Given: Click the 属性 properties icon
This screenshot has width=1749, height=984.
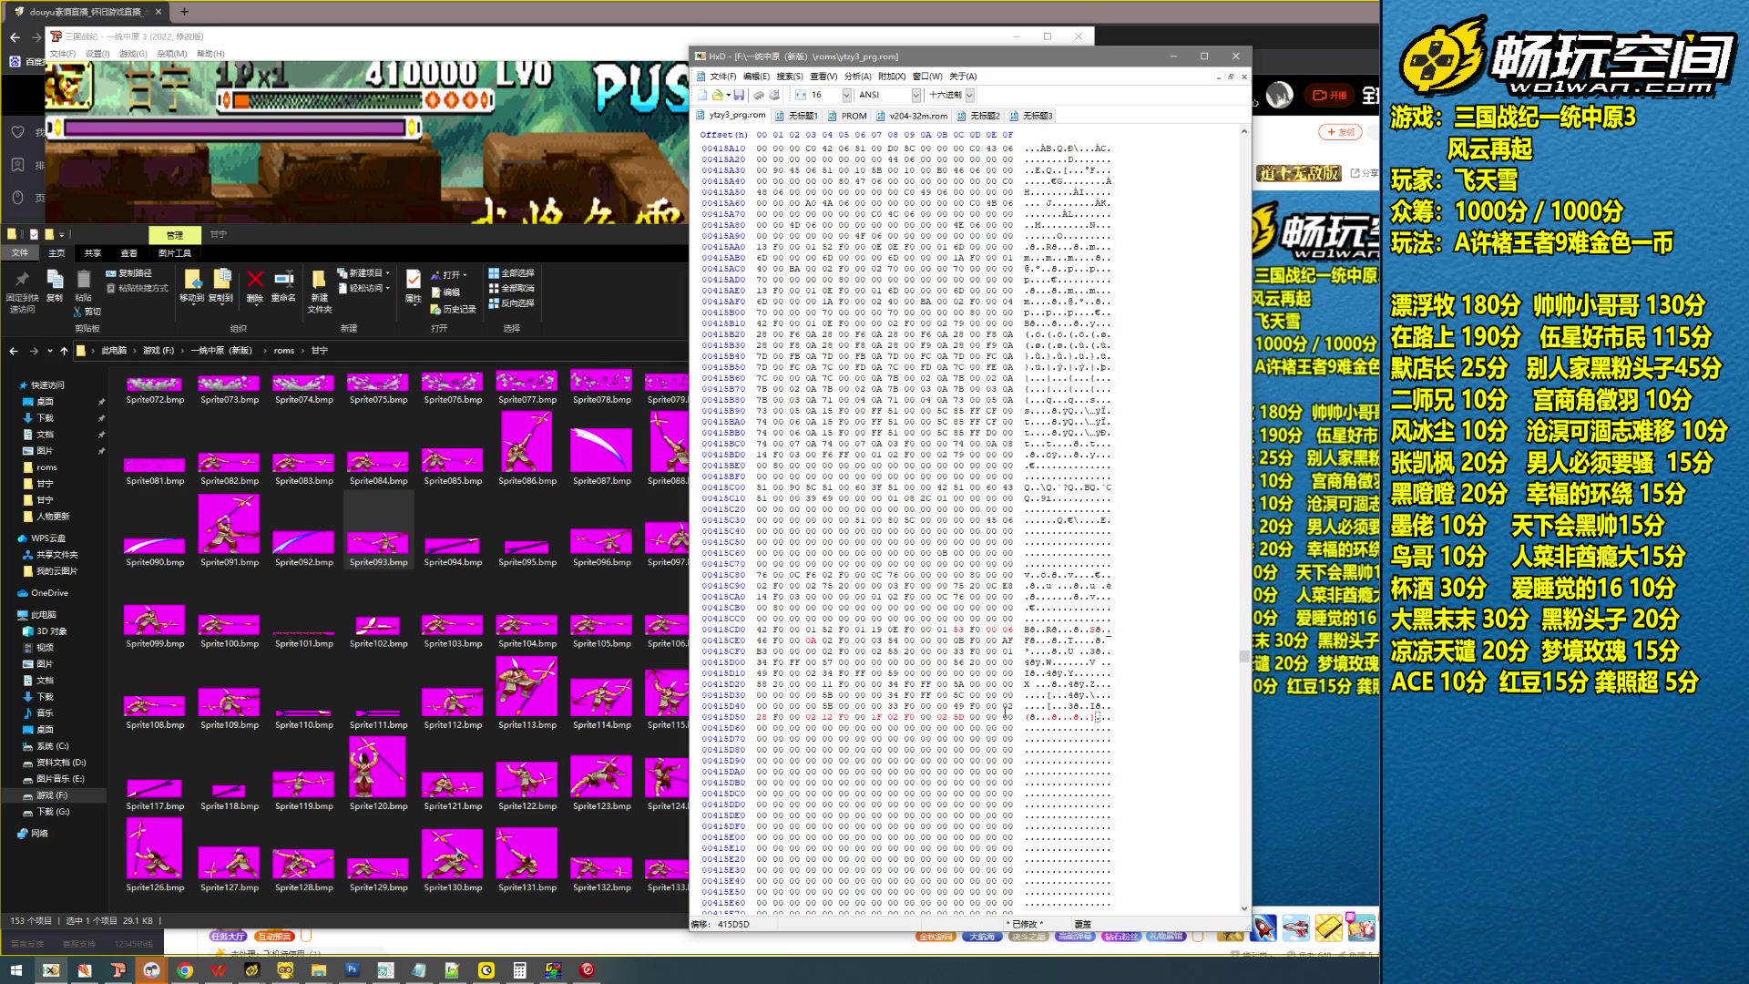Looking at the screenshot, I should (x=414, y=279).
